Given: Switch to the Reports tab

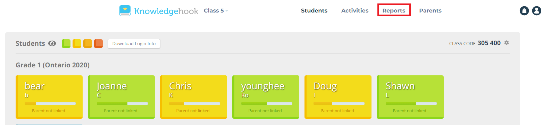Looking at the screenshot, I should [394, 10].
